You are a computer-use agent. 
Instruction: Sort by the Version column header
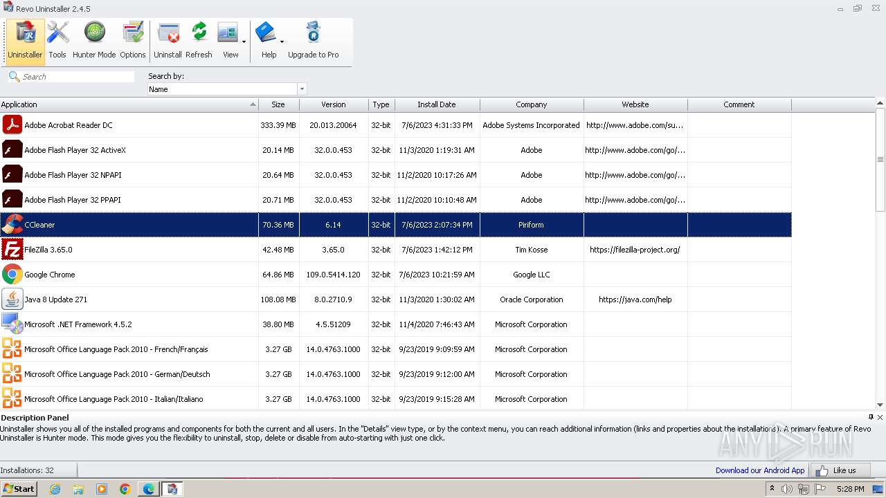(x=334, y=104)
